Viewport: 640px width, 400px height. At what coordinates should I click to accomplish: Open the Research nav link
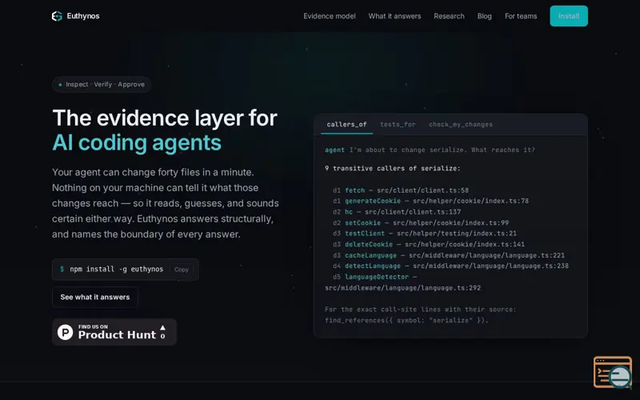pyautogui.click(x=449, y=16)
